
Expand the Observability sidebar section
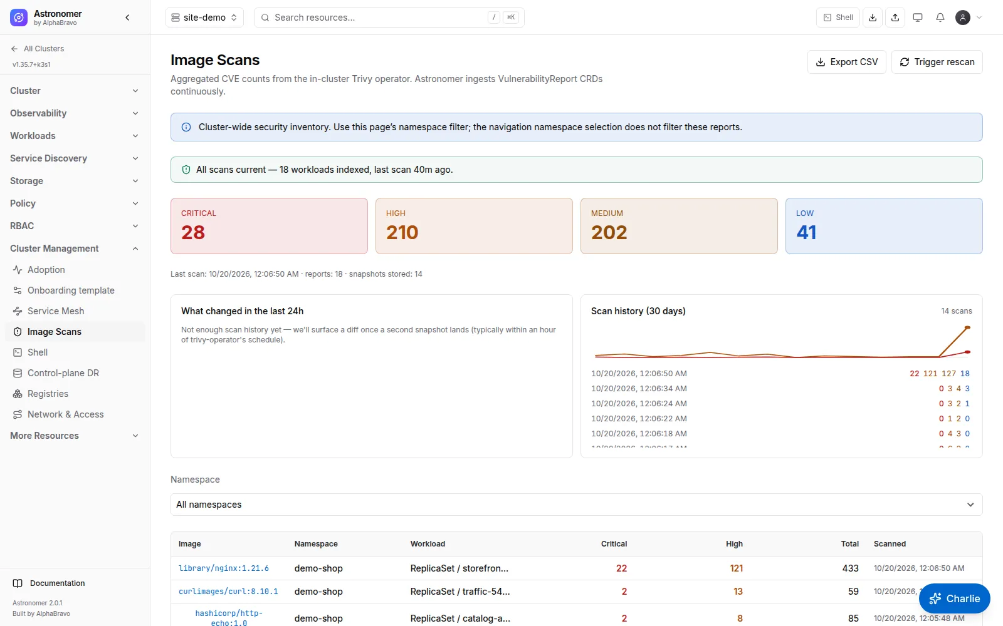(x=75, y=113)
